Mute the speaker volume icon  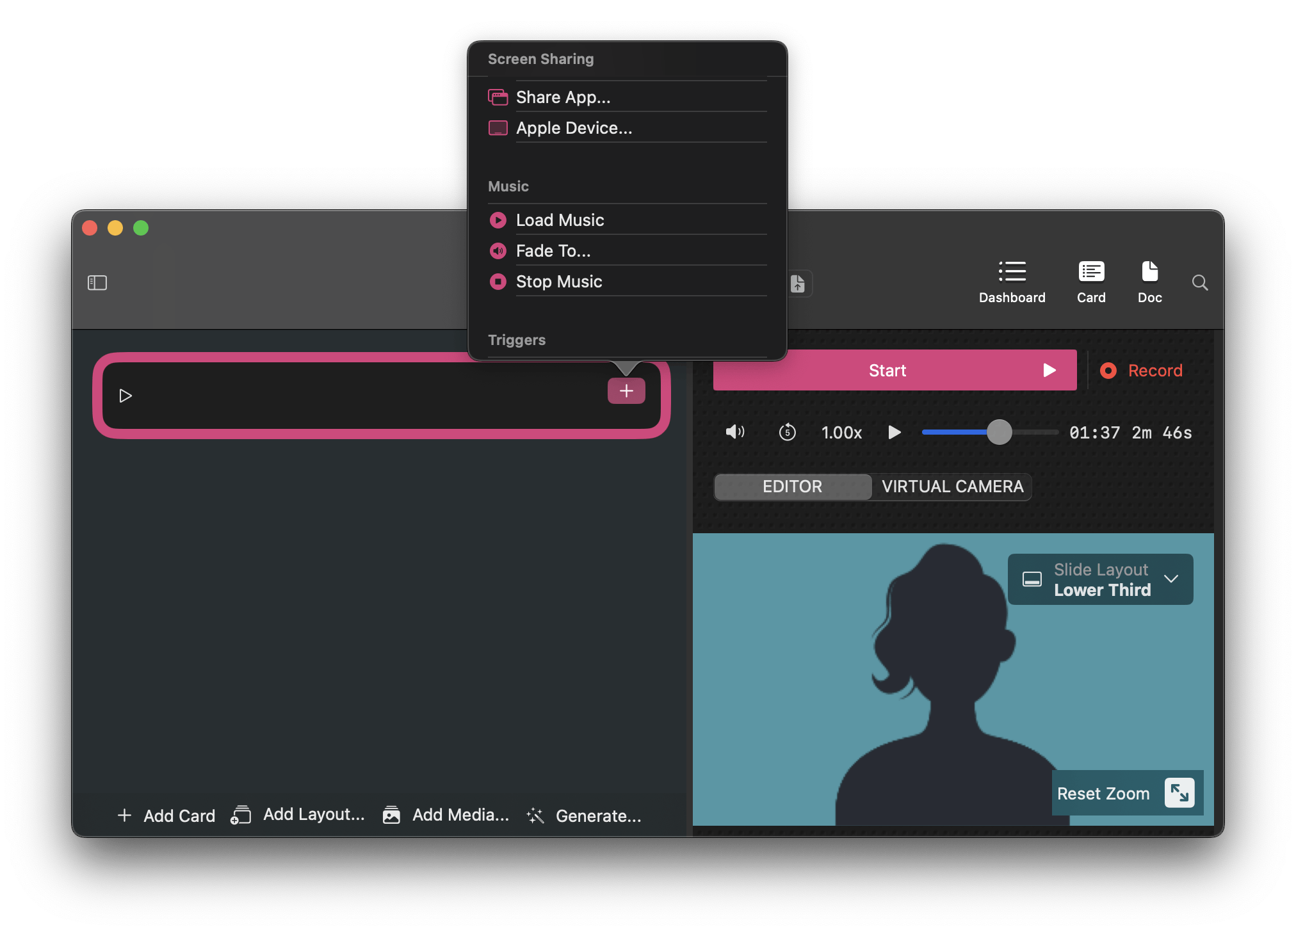click(734, 432)
